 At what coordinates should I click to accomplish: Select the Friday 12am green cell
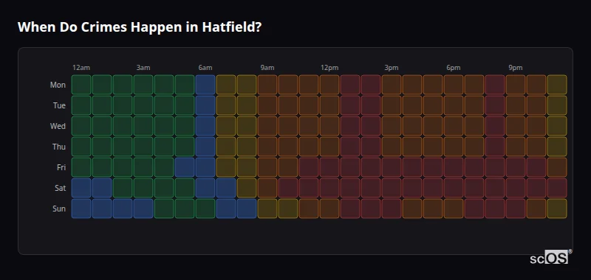click(x=81, y=167)
